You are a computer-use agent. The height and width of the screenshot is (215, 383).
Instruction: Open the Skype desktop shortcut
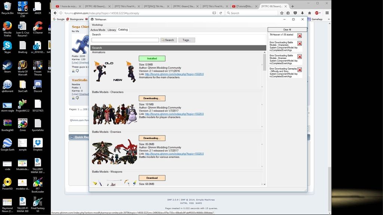(x=7, y=47)
